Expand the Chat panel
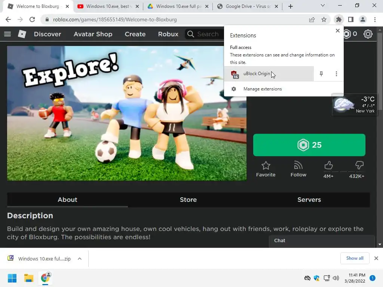The height and width of the screenshot is (287, 383). (322, 241)
